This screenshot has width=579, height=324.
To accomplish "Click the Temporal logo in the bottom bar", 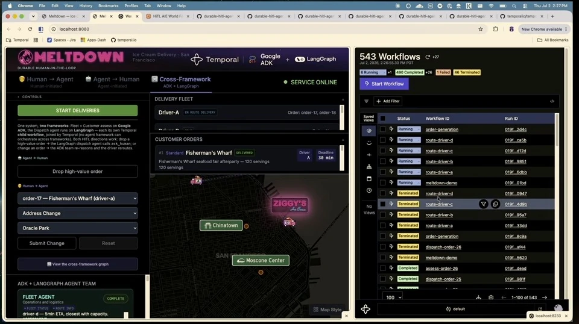I will tap(365, 309).
